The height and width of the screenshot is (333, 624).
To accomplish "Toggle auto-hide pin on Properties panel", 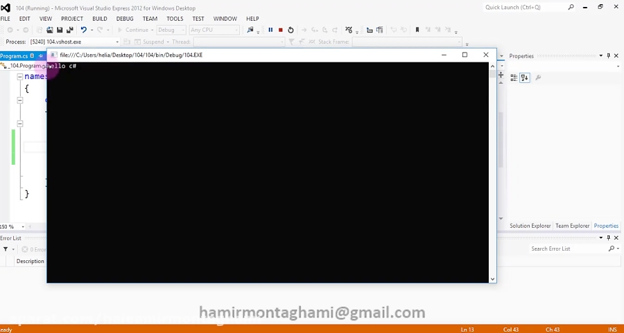I will (x=609, y=56).
